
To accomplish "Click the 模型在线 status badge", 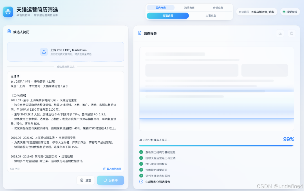I will coord(290,12).
